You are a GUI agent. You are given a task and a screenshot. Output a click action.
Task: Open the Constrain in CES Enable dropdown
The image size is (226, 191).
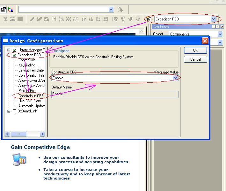coord(175,78)
